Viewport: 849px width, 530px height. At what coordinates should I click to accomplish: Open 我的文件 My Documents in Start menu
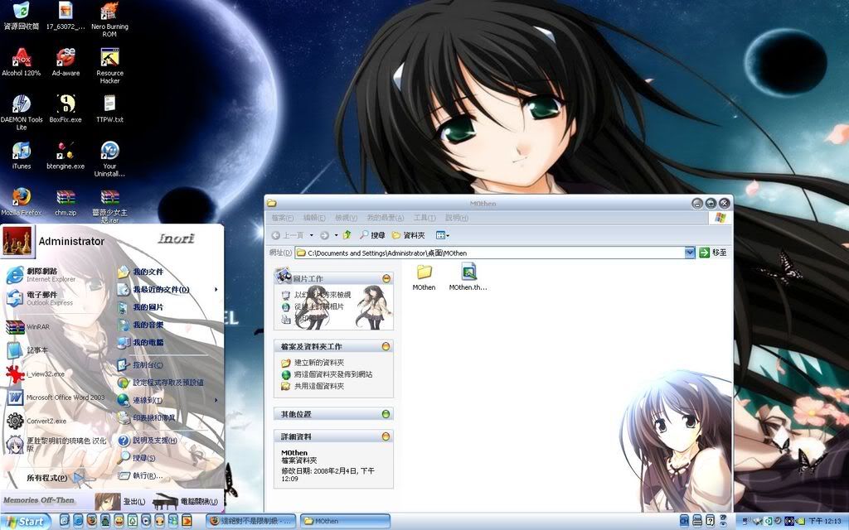(141, 272)
